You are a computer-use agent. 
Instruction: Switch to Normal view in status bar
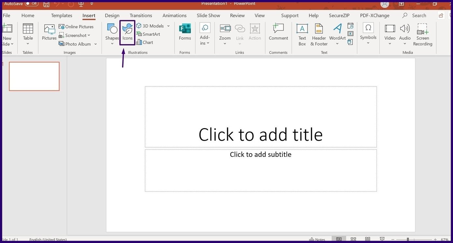click(x=339, y=239)
